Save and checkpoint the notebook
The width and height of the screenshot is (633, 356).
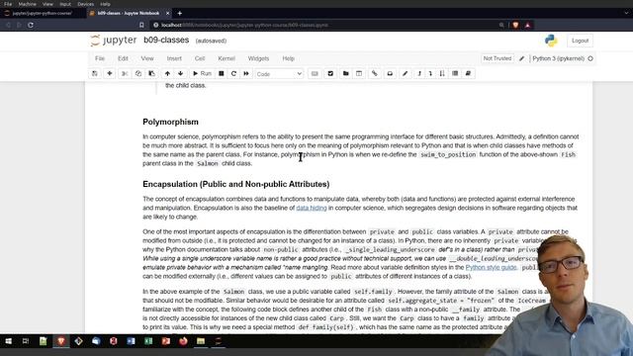pos(95,73)
